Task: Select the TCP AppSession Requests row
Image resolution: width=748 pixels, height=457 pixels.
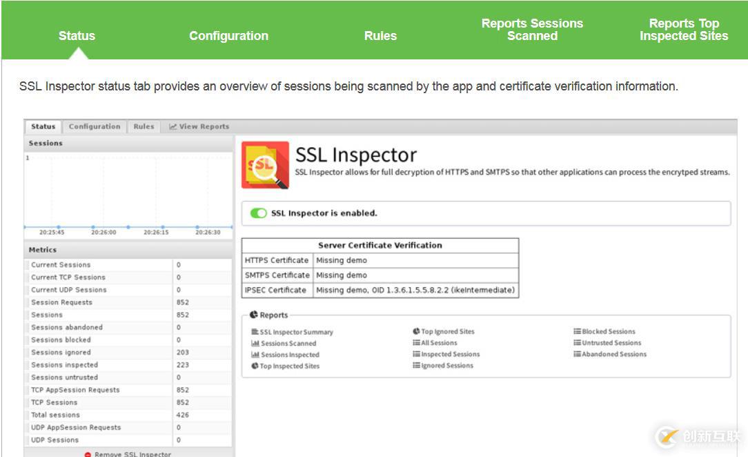Action: pyautogui.click(x=128, y=390)
